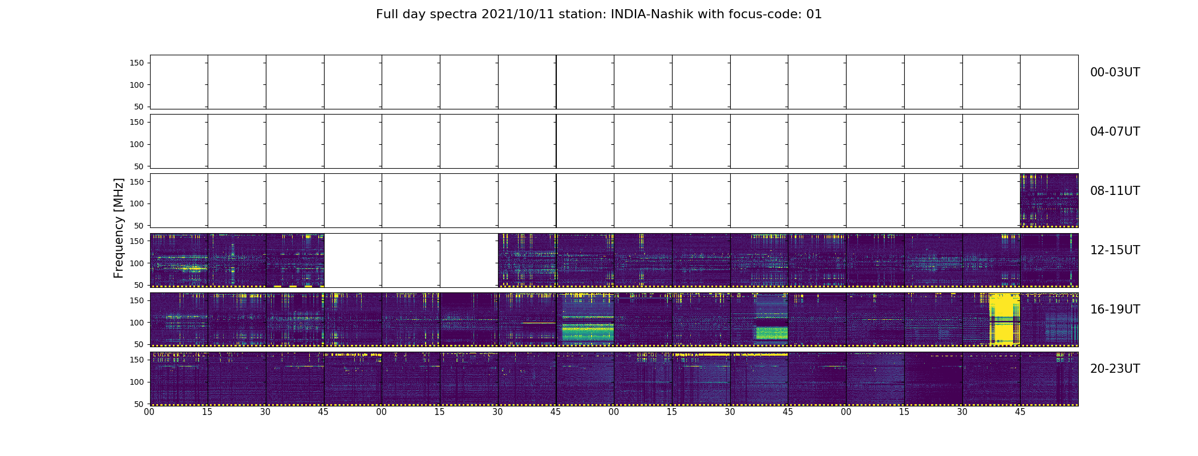Open the last spectrogram panel in the 20-23UT row

click(1049, 378)
